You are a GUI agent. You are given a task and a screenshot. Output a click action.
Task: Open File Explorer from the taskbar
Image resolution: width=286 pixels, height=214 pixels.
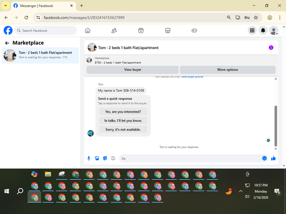[48, 174]
